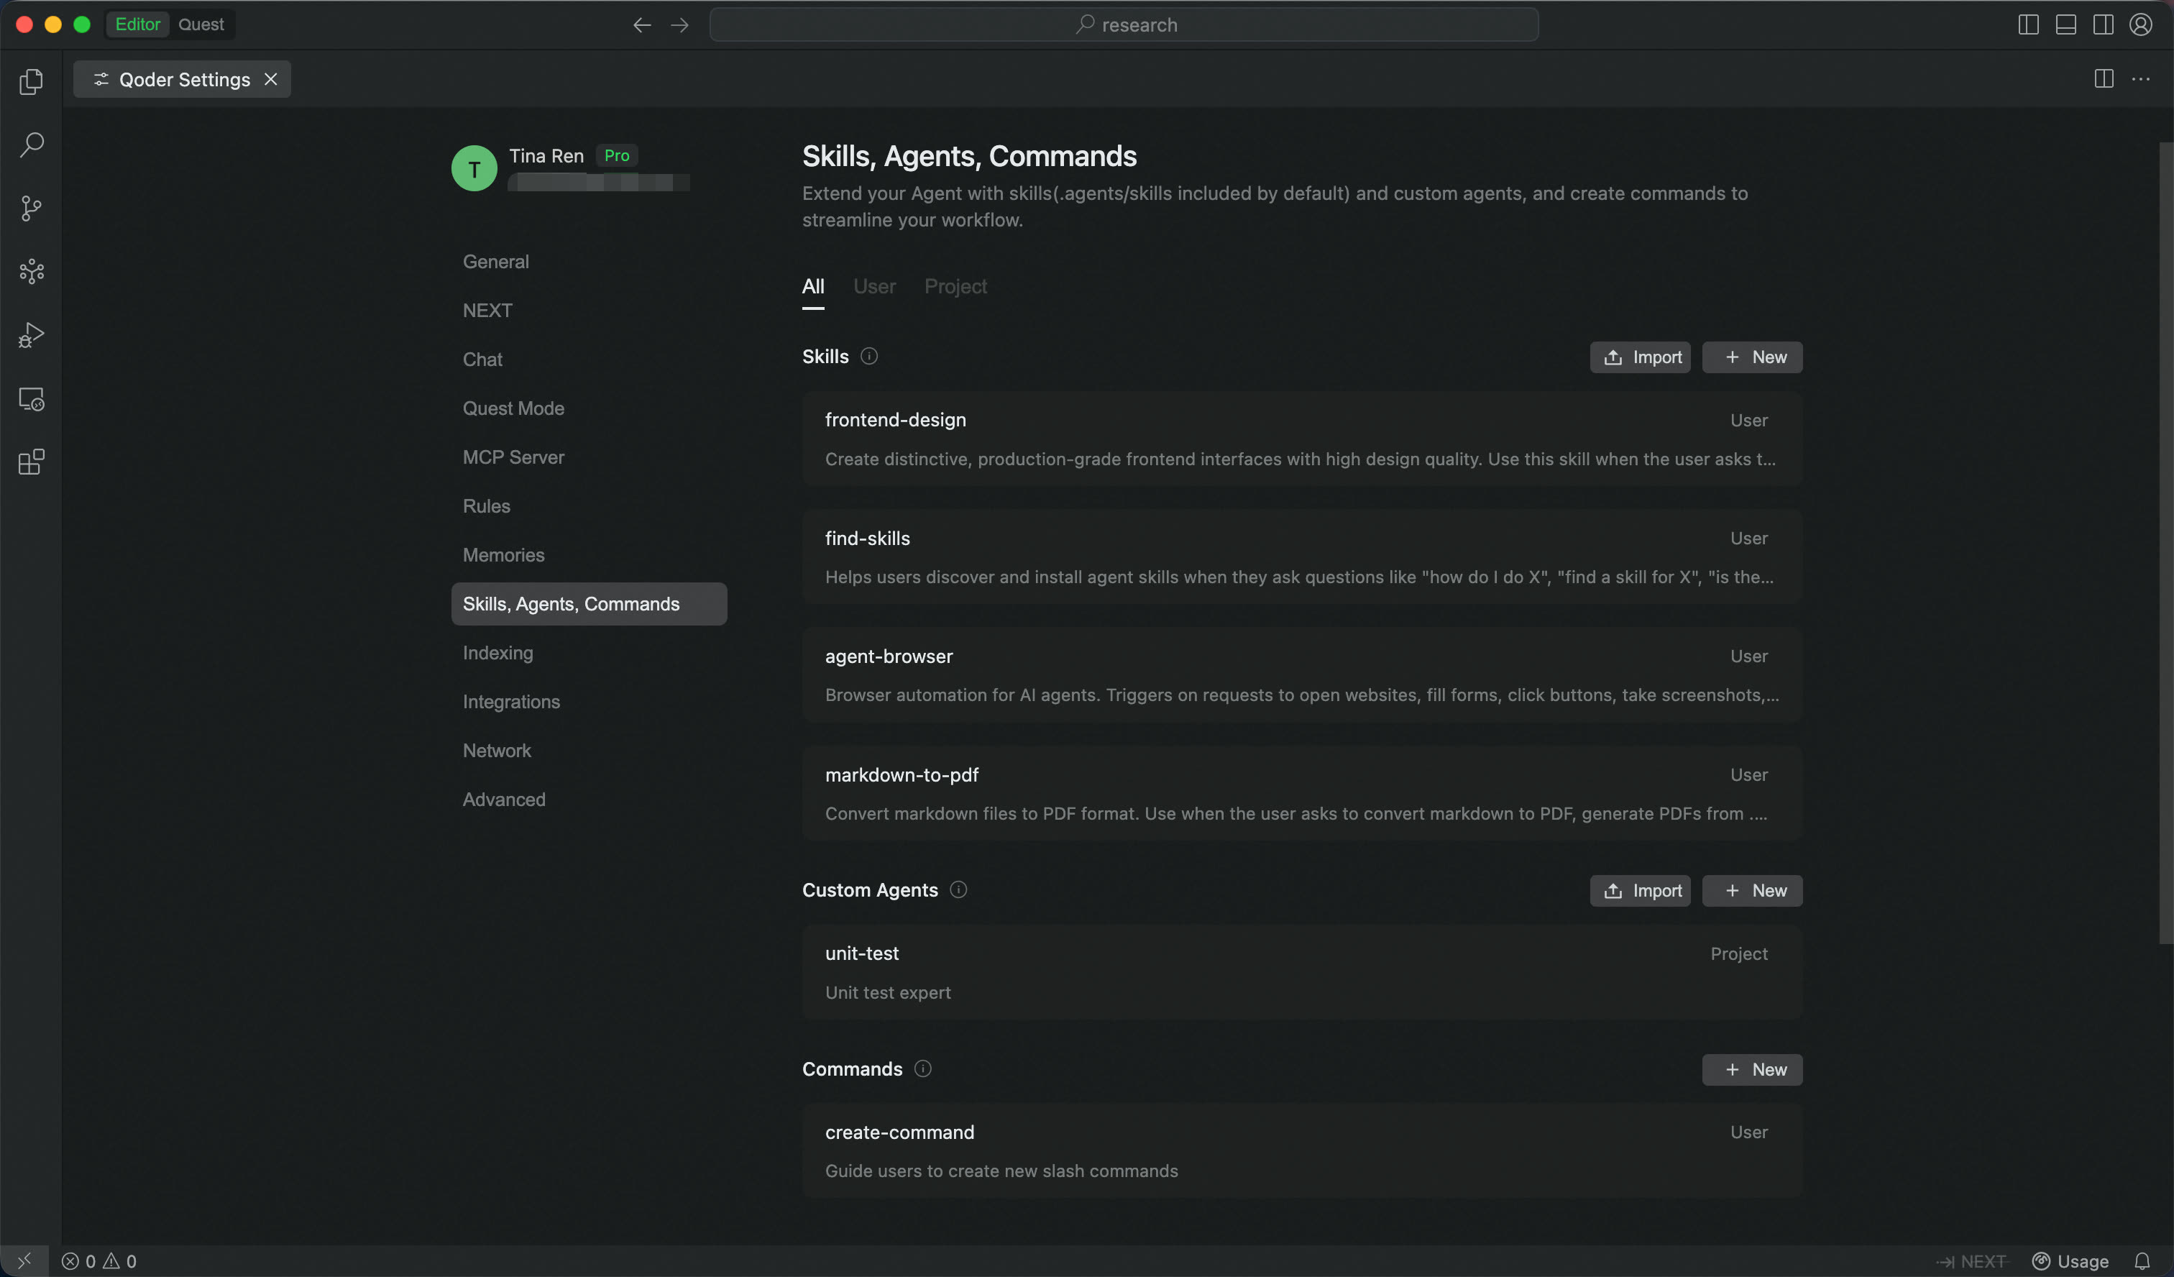Image resolution: width=2174 pixels, height=1277 pixels.
Task: Click the info icon next to Skills
Action: (x=868, y=357)
